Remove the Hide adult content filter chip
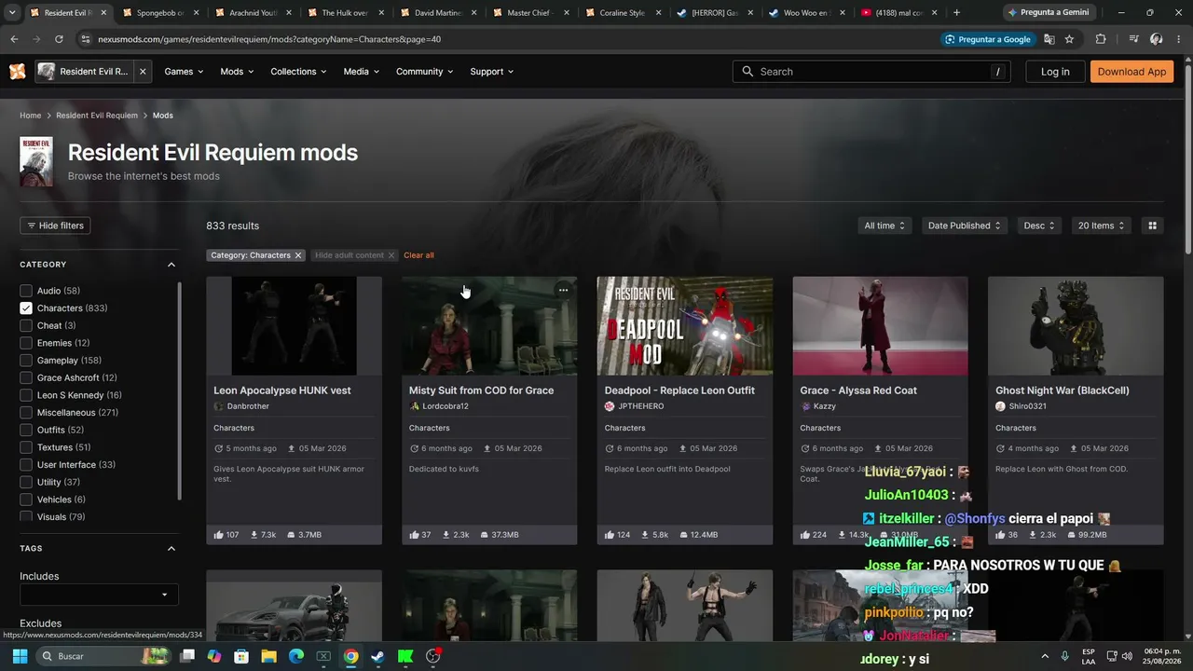 point(391,255)
